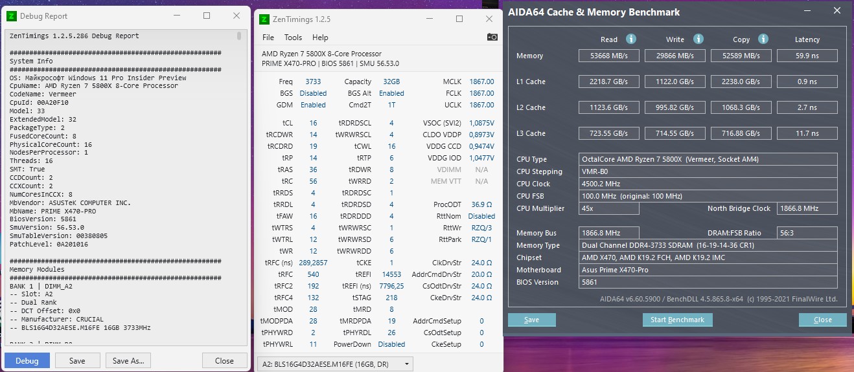The height and width of the screenshot is (372, 854).
Task: Click CPU Multiplier field 45x
Action: click(608, 208)
